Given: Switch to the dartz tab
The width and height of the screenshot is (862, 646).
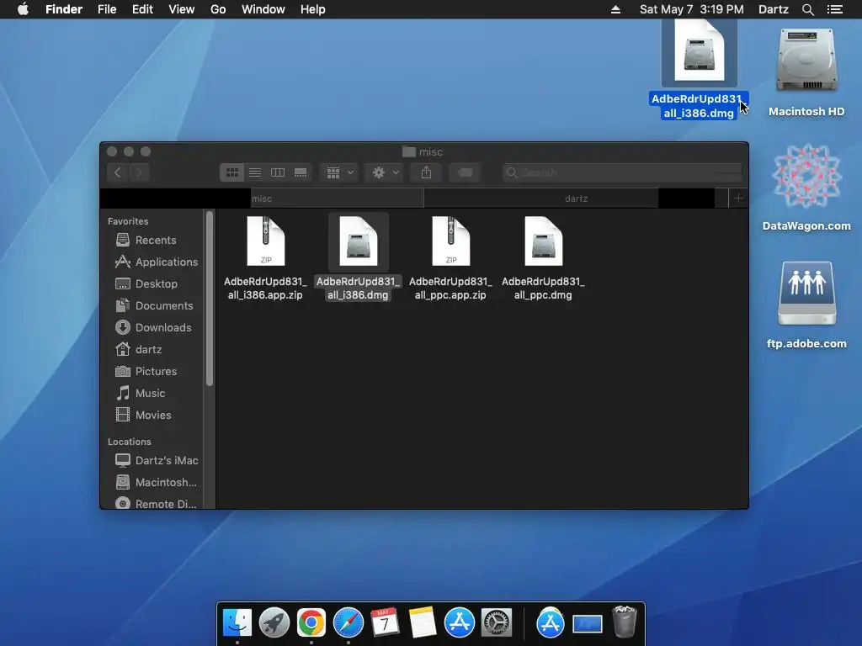Looking at the screenshot, I should 576,199.
